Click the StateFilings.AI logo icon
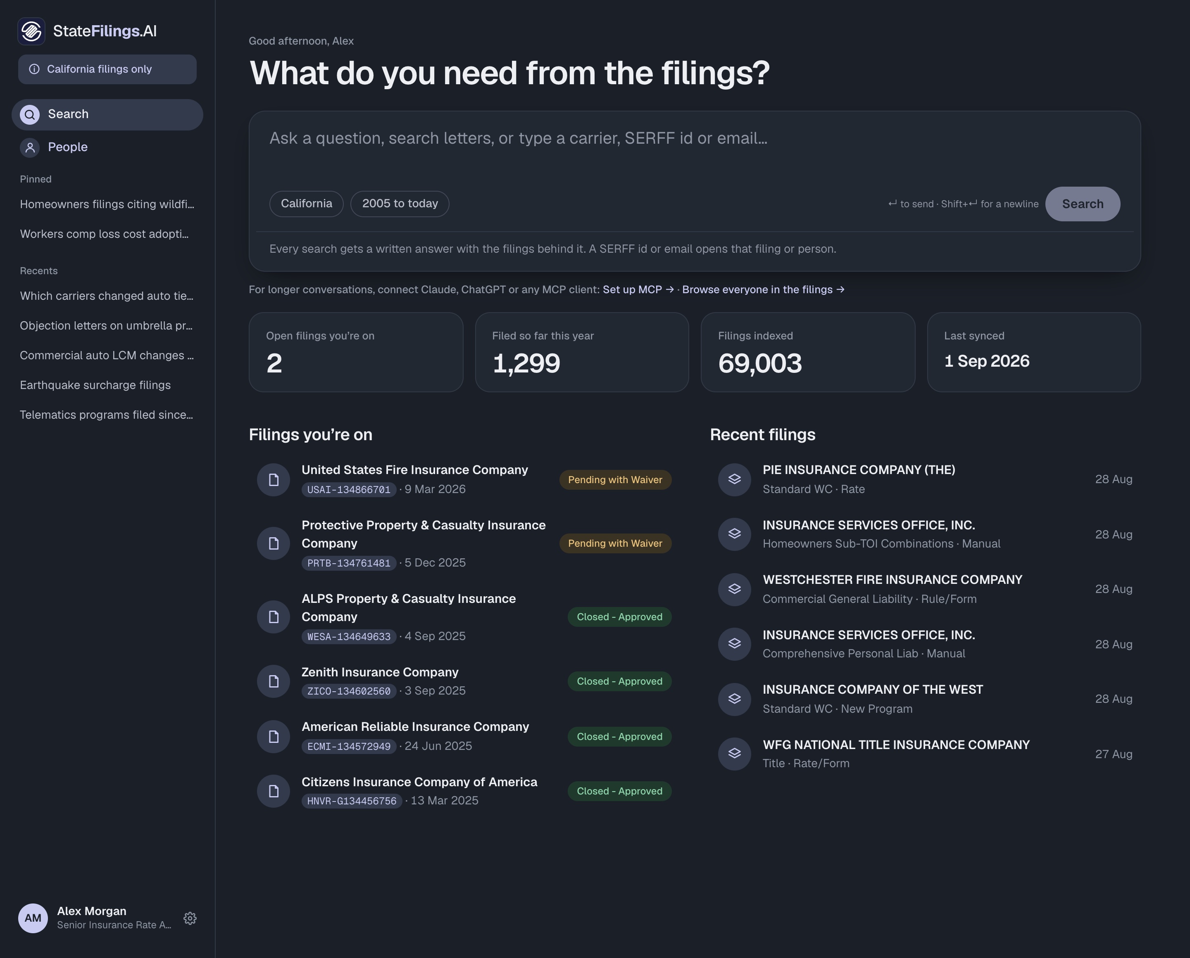This screenshot has width=1190, height=958. tap(31, 31)
